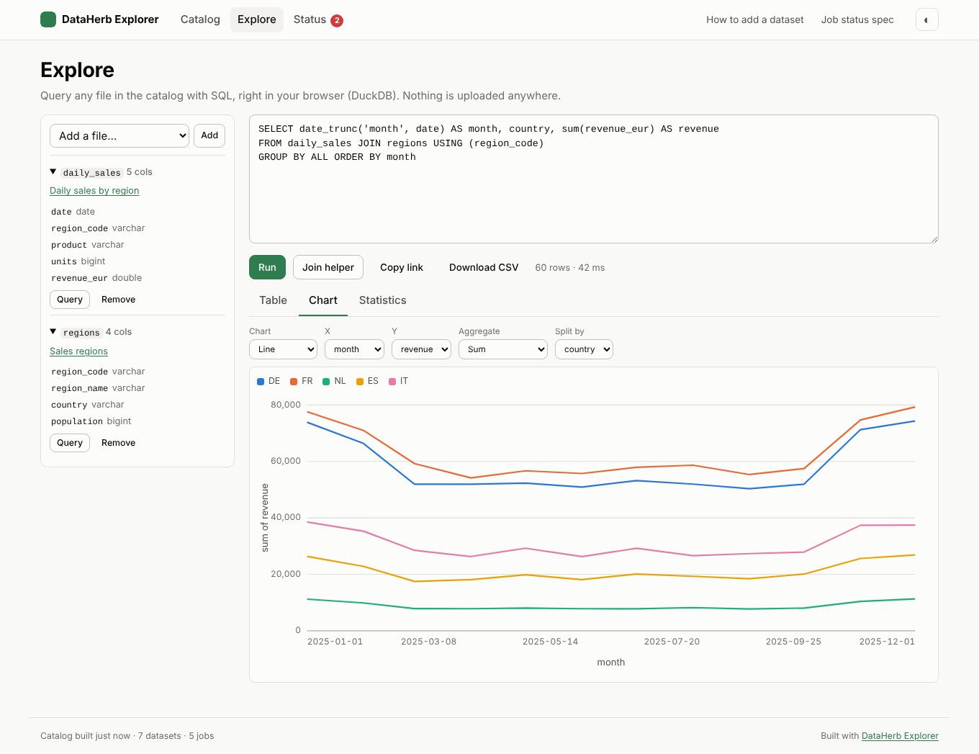Toggle the IT series in chart legend
This screenshot has height=754, width=979.
[398, 381]
